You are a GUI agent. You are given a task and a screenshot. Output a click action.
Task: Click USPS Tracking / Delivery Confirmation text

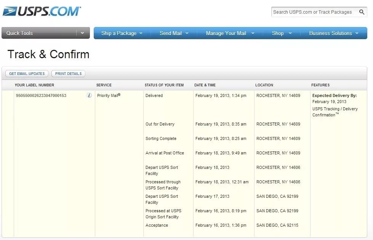point(335,112)
